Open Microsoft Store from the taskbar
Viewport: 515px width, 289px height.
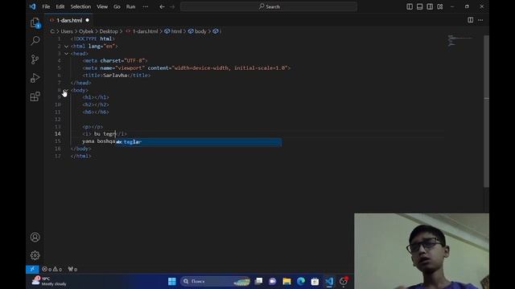tap(315, 282)
